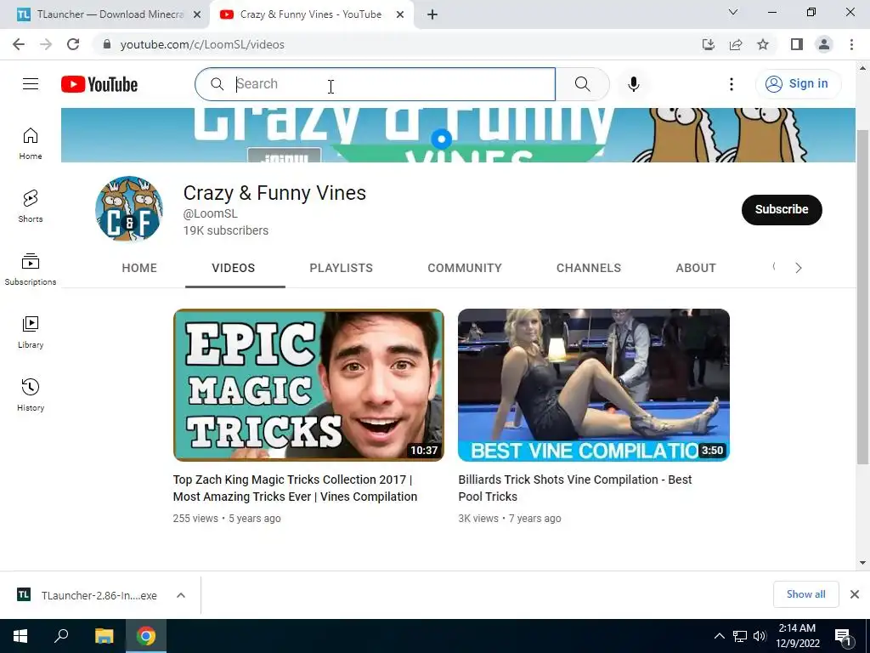870x653 pixels.
Task: Click Chrome icon in the taskbar
Action: 146,636
